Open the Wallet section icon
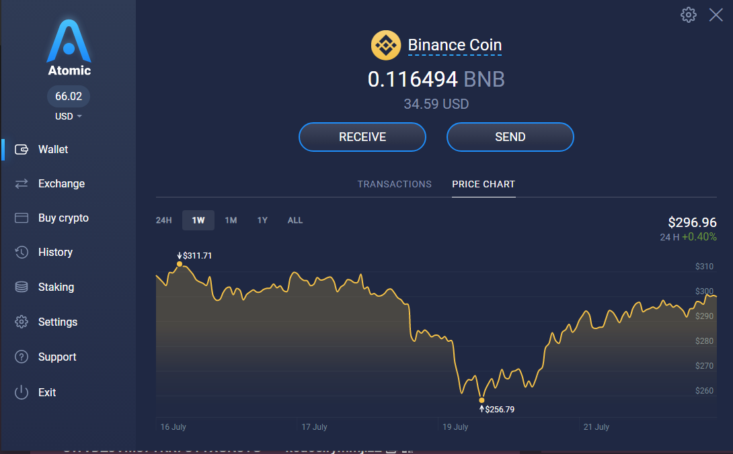 pos(22,150)
